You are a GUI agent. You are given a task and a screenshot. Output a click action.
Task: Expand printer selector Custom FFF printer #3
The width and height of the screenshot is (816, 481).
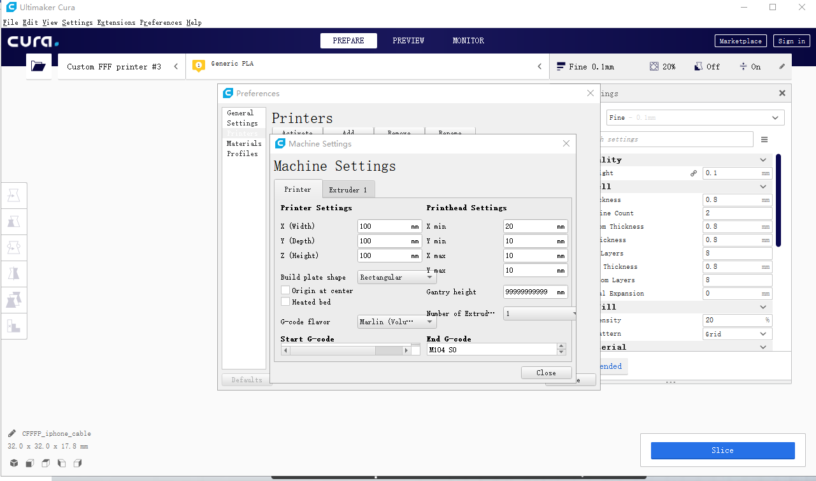(122, 66)
